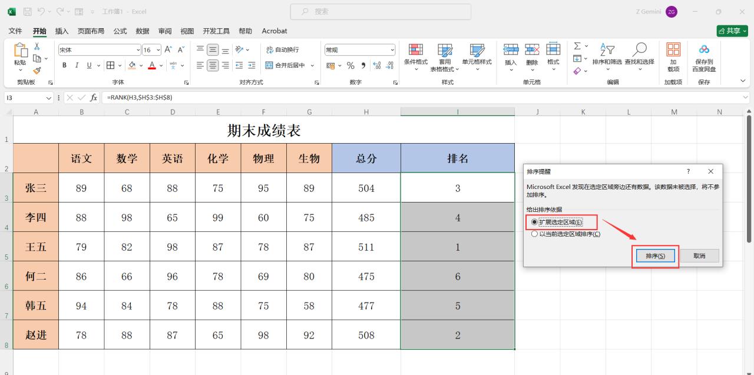
Task: Toggle vertical Middle Align button
Action: click(x=213, y=50)
